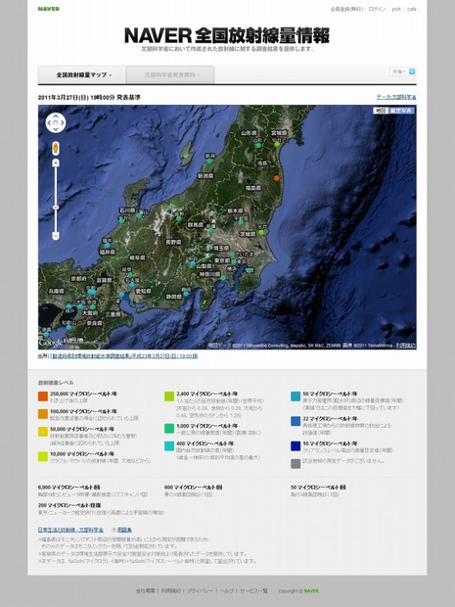455x607 pixels.
Task: Click 会社概要 in the footer
Action: click(x=145, y=590)
